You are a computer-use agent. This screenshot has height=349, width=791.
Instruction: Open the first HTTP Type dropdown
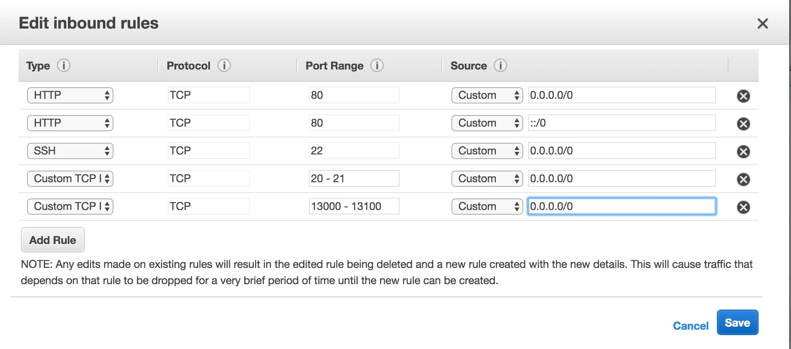pyautogui.click(x=70, y=95)
